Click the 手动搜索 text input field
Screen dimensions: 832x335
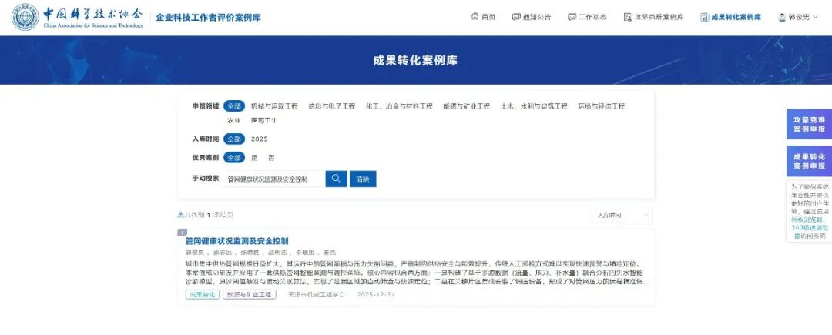coord(273,179)
